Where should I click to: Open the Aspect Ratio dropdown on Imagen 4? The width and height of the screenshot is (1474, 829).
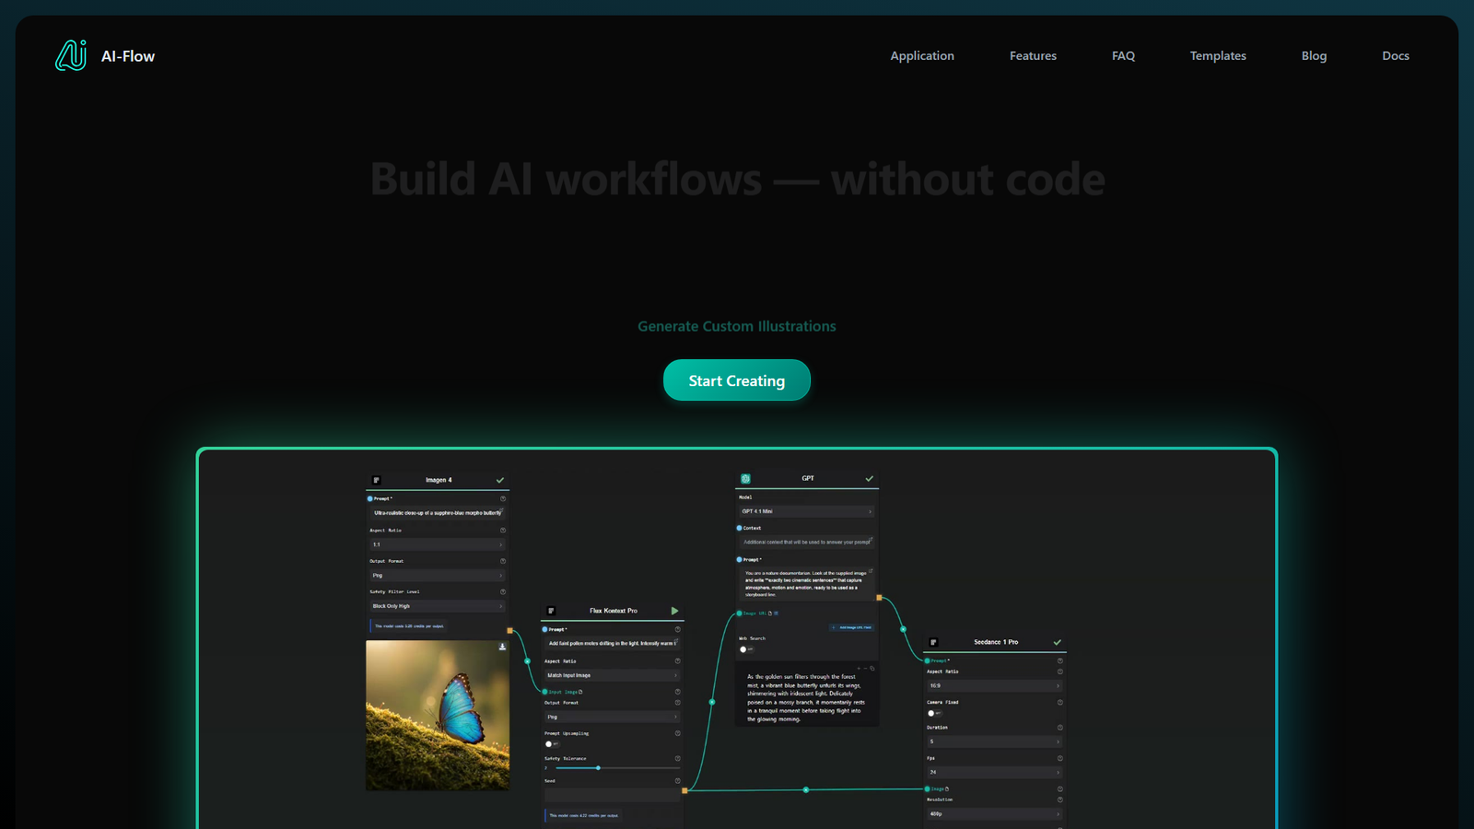coord(438,544)
